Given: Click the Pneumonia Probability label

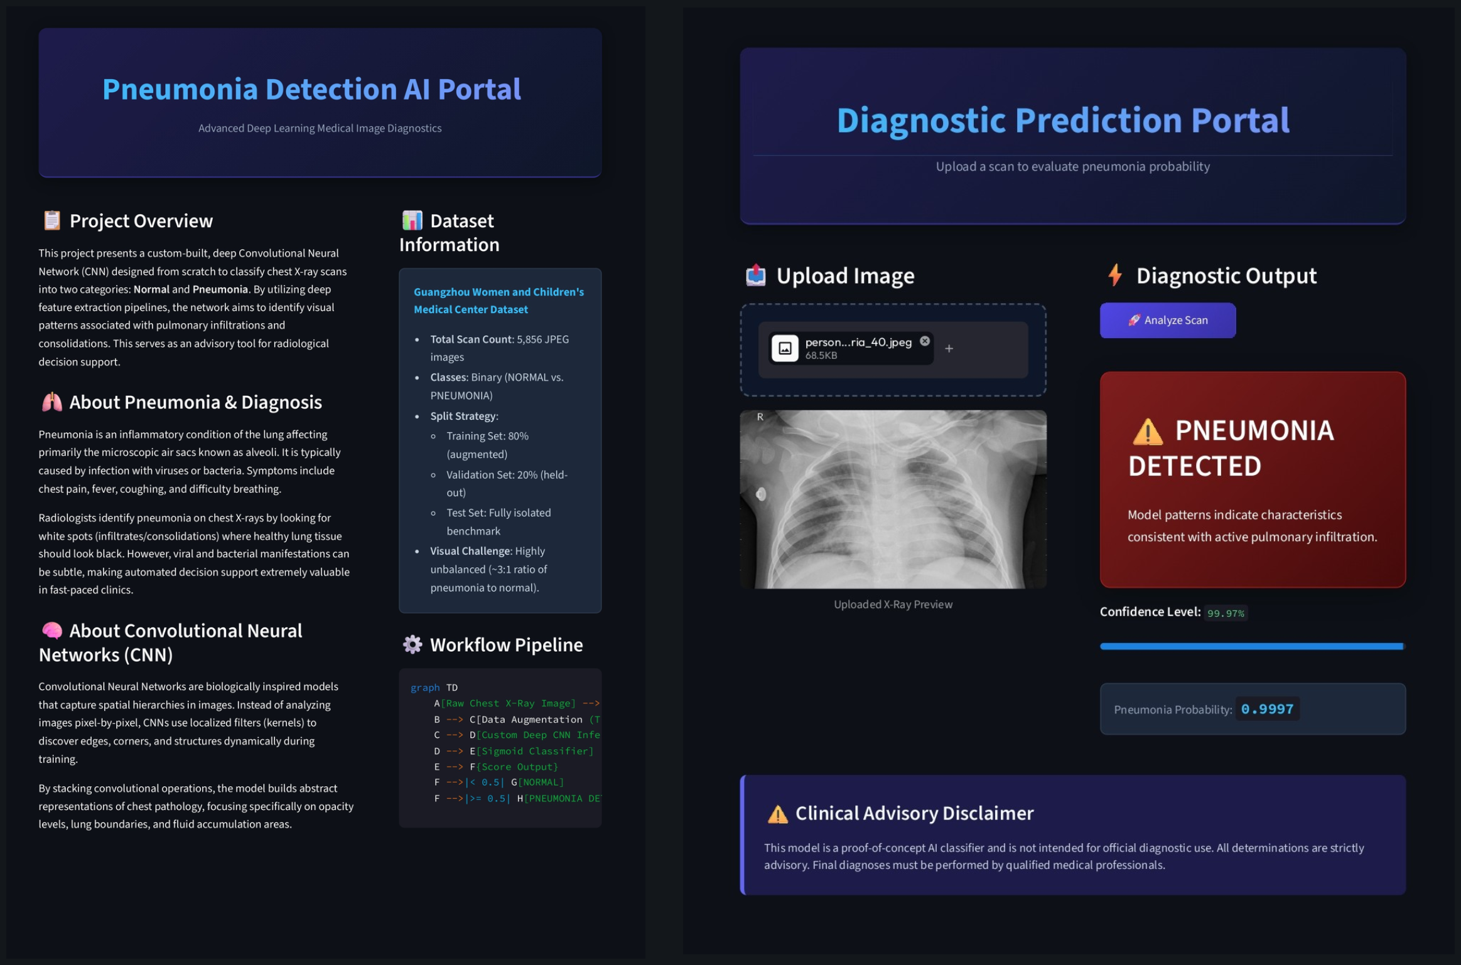Looking at the screenshot, I should pos(1173,710).
